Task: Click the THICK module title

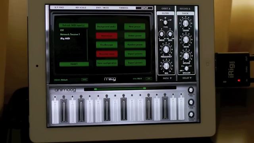Action: tap(185, 14)
